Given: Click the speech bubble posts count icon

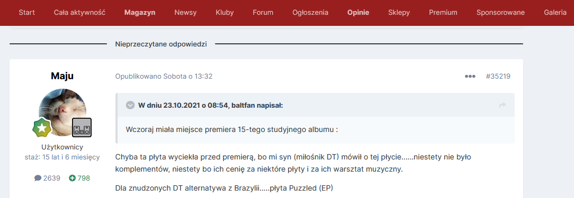Looking at the screenshot, I should click(38, 178).
